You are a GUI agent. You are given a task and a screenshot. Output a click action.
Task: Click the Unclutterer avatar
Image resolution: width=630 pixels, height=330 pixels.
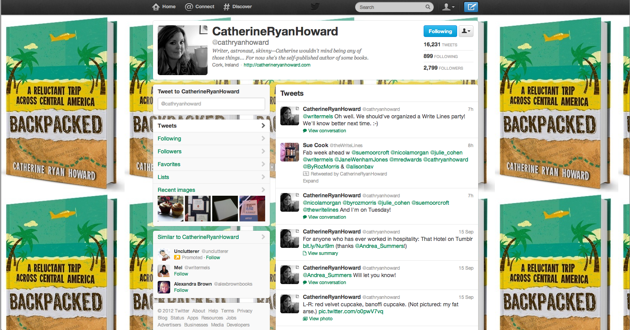click(164, 255)
